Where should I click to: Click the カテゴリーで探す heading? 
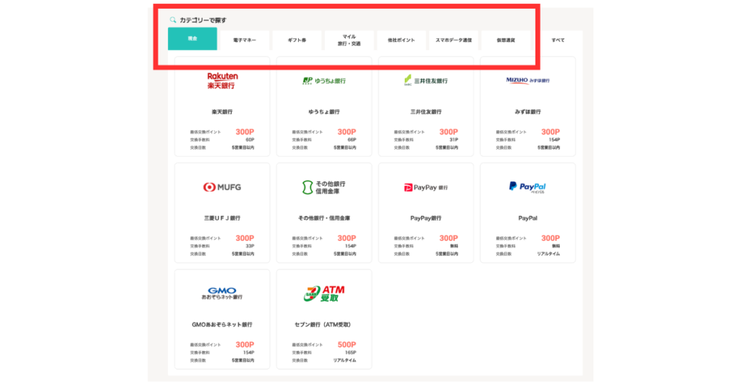coord(203,20)
